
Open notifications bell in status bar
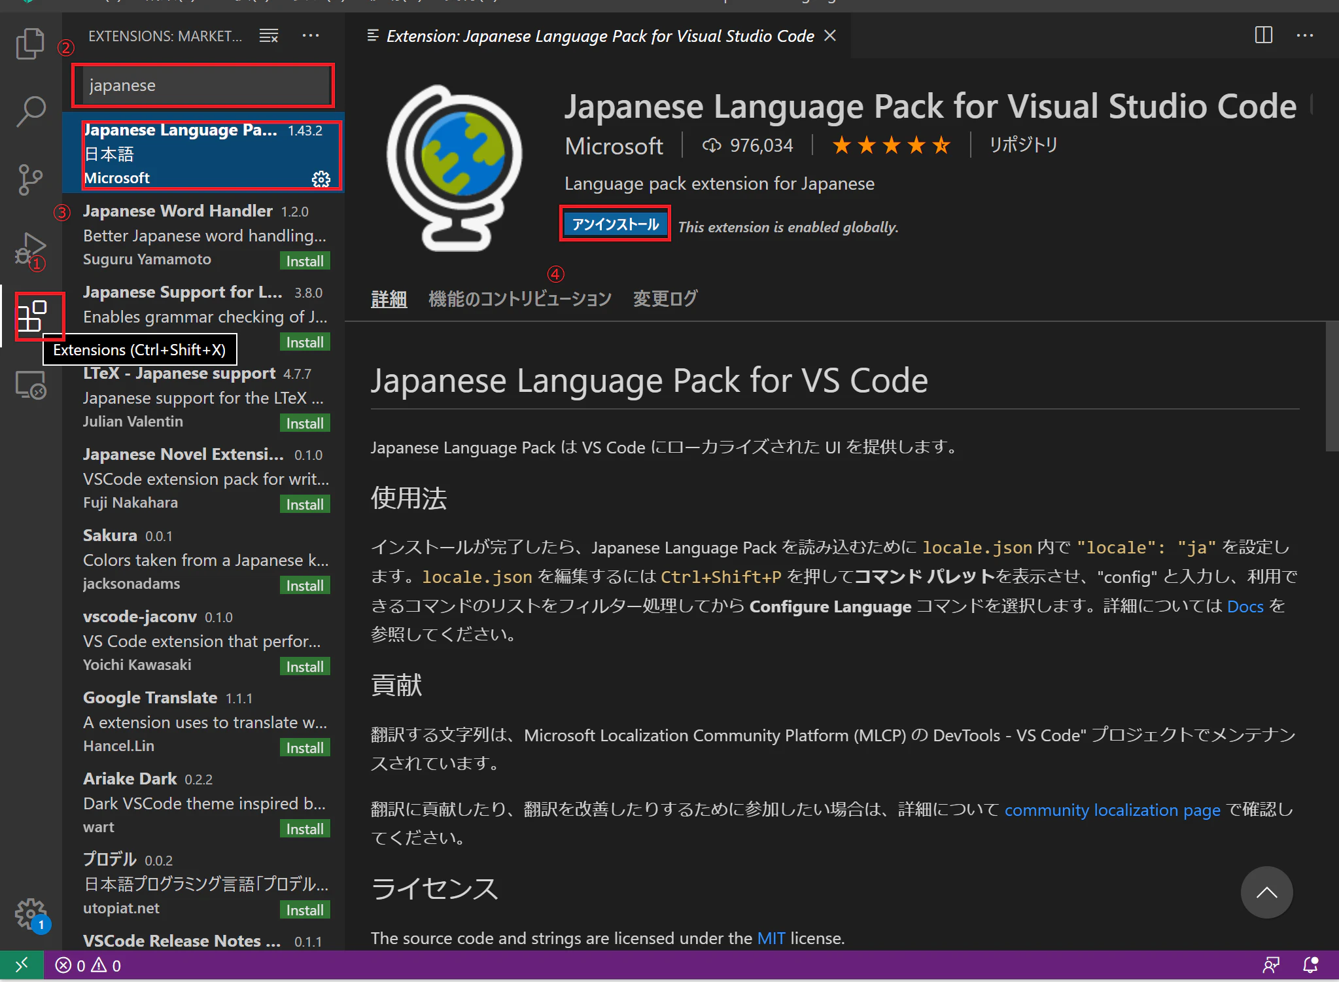pyautogui.click(x=1311, y=965)
